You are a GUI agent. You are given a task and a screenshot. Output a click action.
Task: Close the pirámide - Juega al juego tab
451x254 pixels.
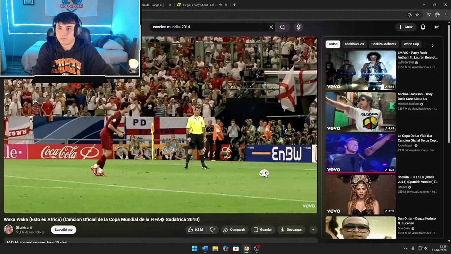click(x=170, y=5)
